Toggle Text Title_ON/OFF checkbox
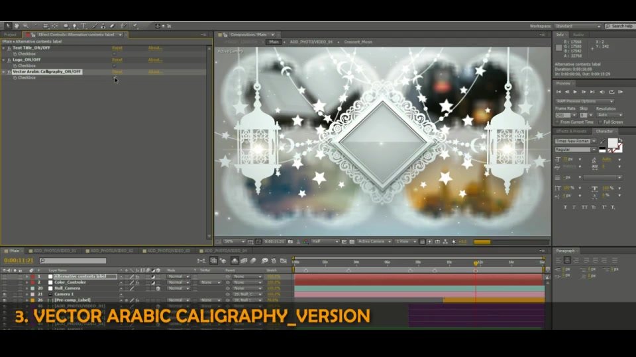This screenshot has height=357, width=636. (x=114, y=54)
